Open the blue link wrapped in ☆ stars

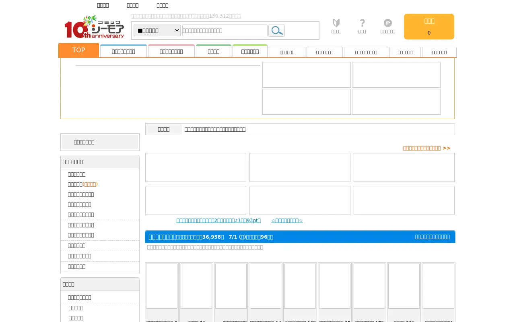(287, 221)
